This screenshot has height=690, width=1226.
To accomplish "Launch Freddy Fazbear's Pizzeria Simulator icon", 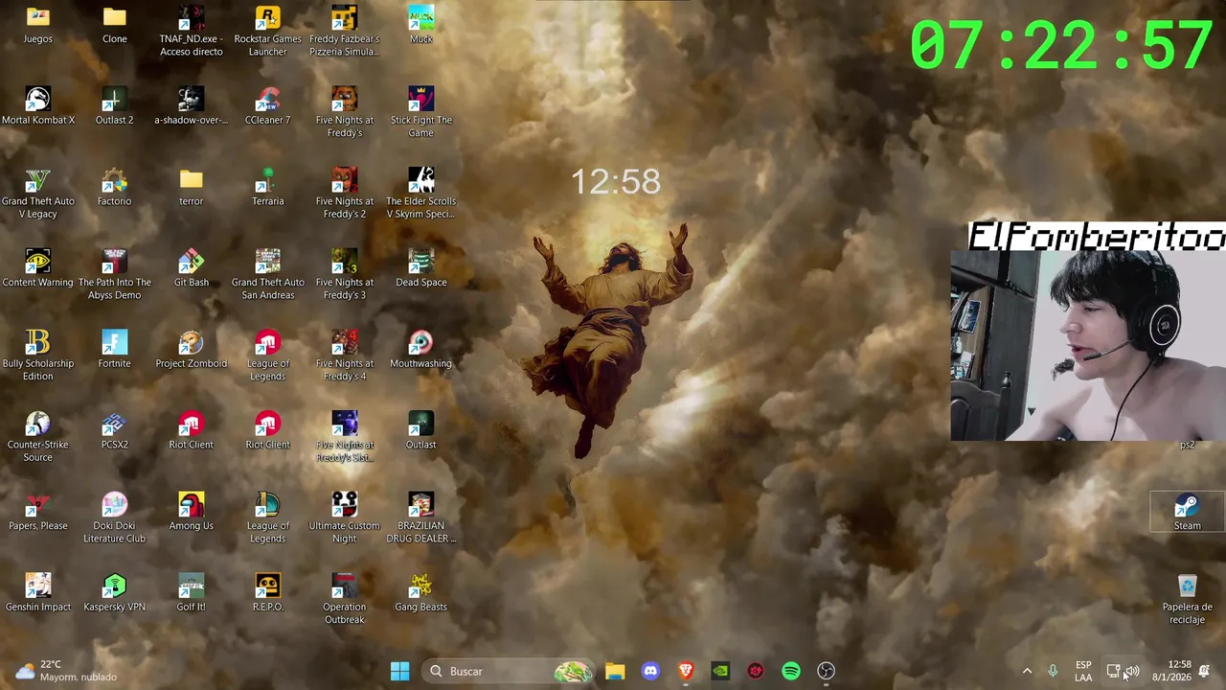I will [x=344, y=32].
